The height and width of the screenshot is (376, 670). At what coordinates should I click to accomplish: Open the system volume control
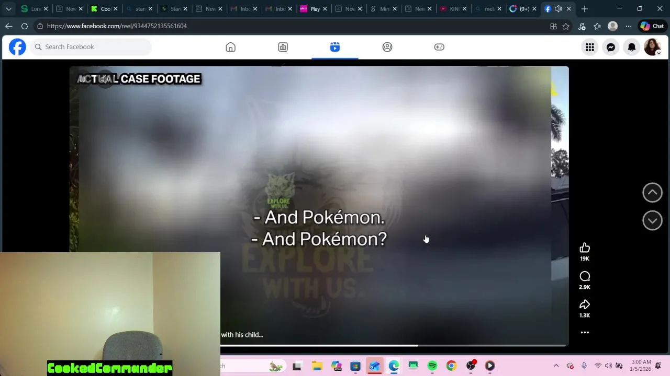click(608, 366)
